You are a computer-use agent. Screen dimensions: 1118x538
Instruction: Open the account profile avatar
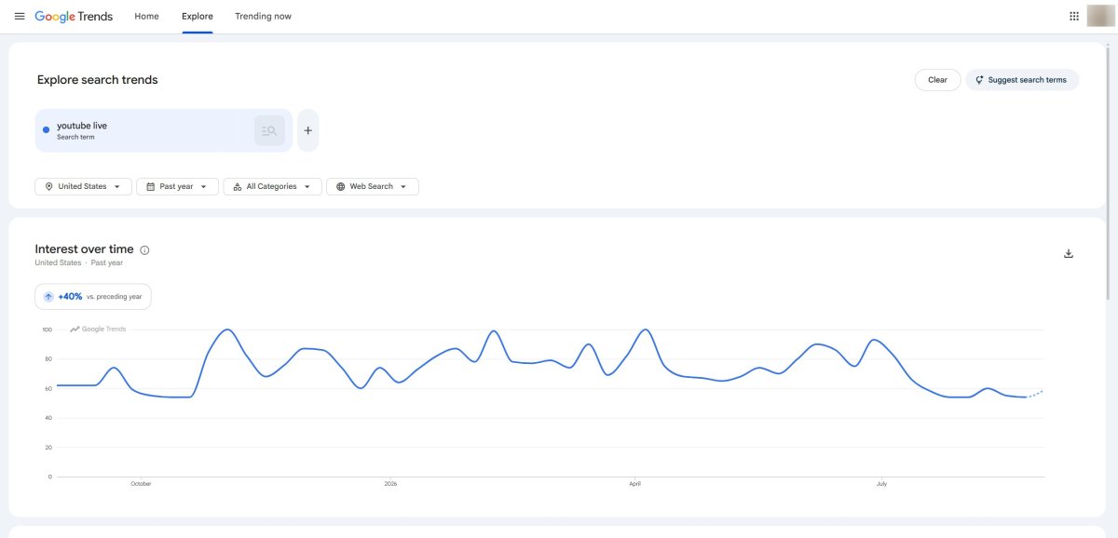[1101, 16]
